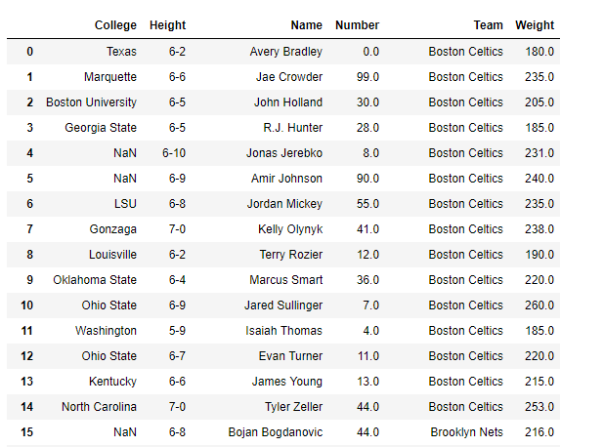Click height value 6-10 for Jonas Jerebko
Screen dimensions: 604x447
(x=174, y=153)
